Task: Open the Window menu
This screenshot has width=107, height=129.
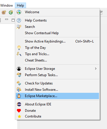Action: coord(7,5)
